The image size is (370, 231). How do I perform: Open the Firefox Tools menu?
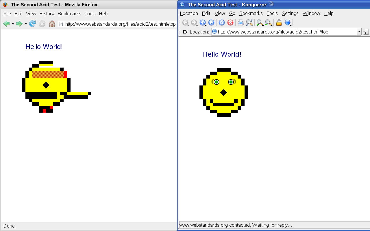coord(90,14)
